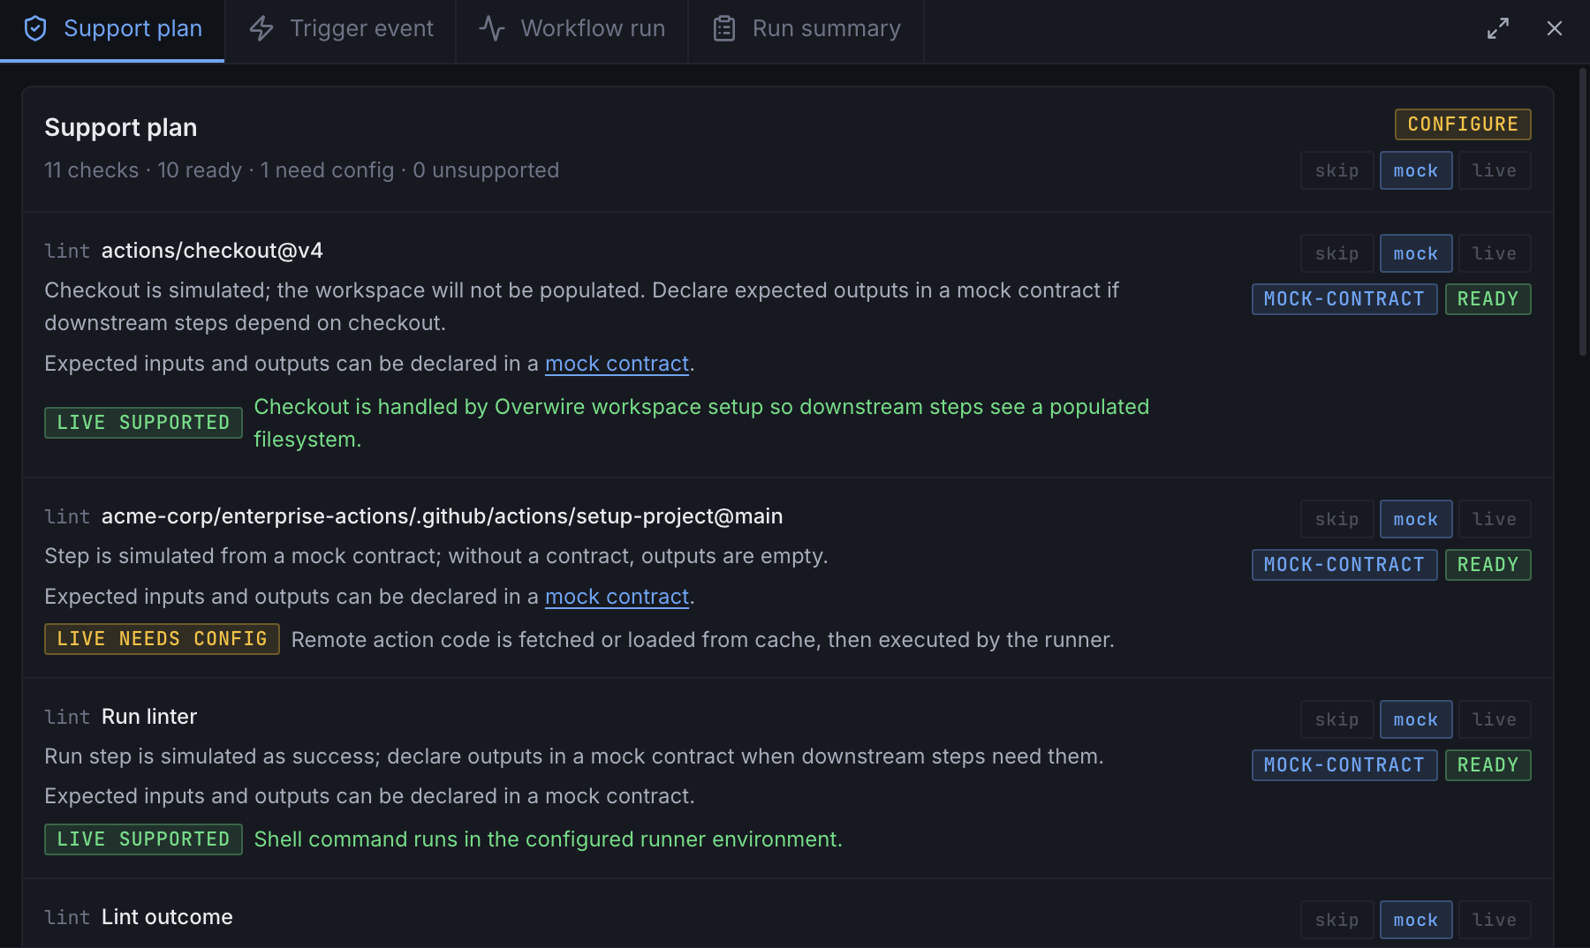
Task: Click the LIVE NEEDS CONFIG badge
Action: (162, 639)
